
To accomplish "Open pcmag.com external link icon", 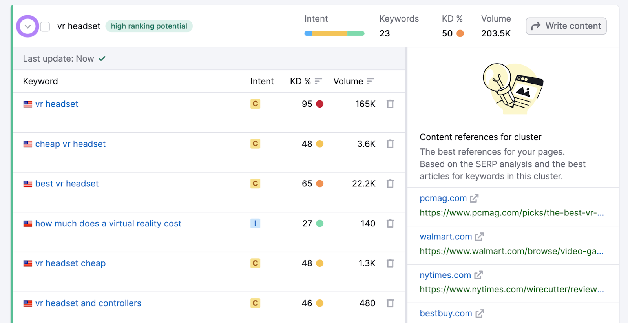I will coord(474,199).
